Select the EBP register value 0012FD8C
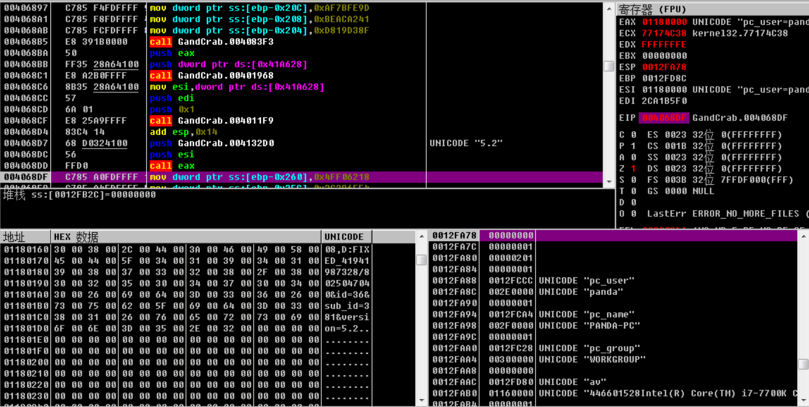This screenshot has height=407, width=809. [x=664, y=78]
